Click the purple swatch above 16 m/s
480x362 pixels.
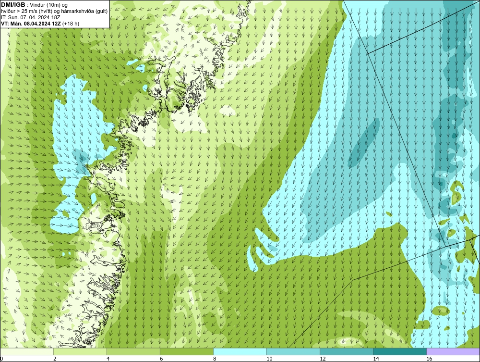click(454, 351)
